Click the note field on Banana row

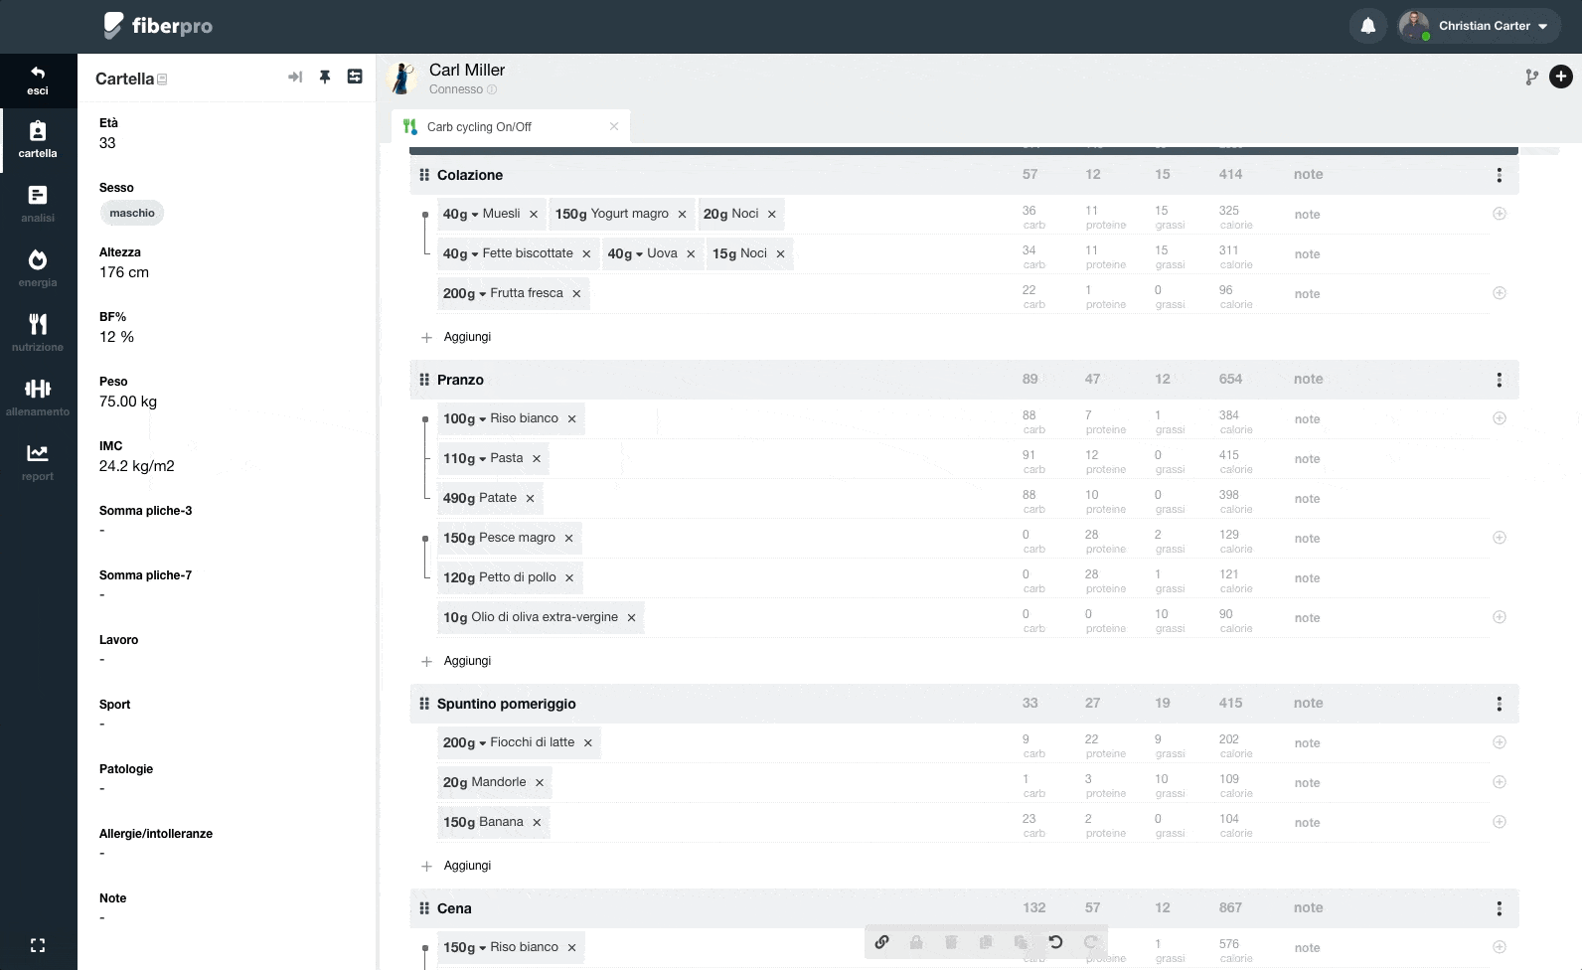click(x=1307, y=822)
